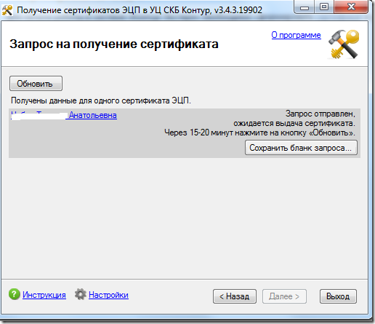This screenshot has height=324, width=375.
Task: Click the hammer and key logo
Action: click(x=344, y=44)
